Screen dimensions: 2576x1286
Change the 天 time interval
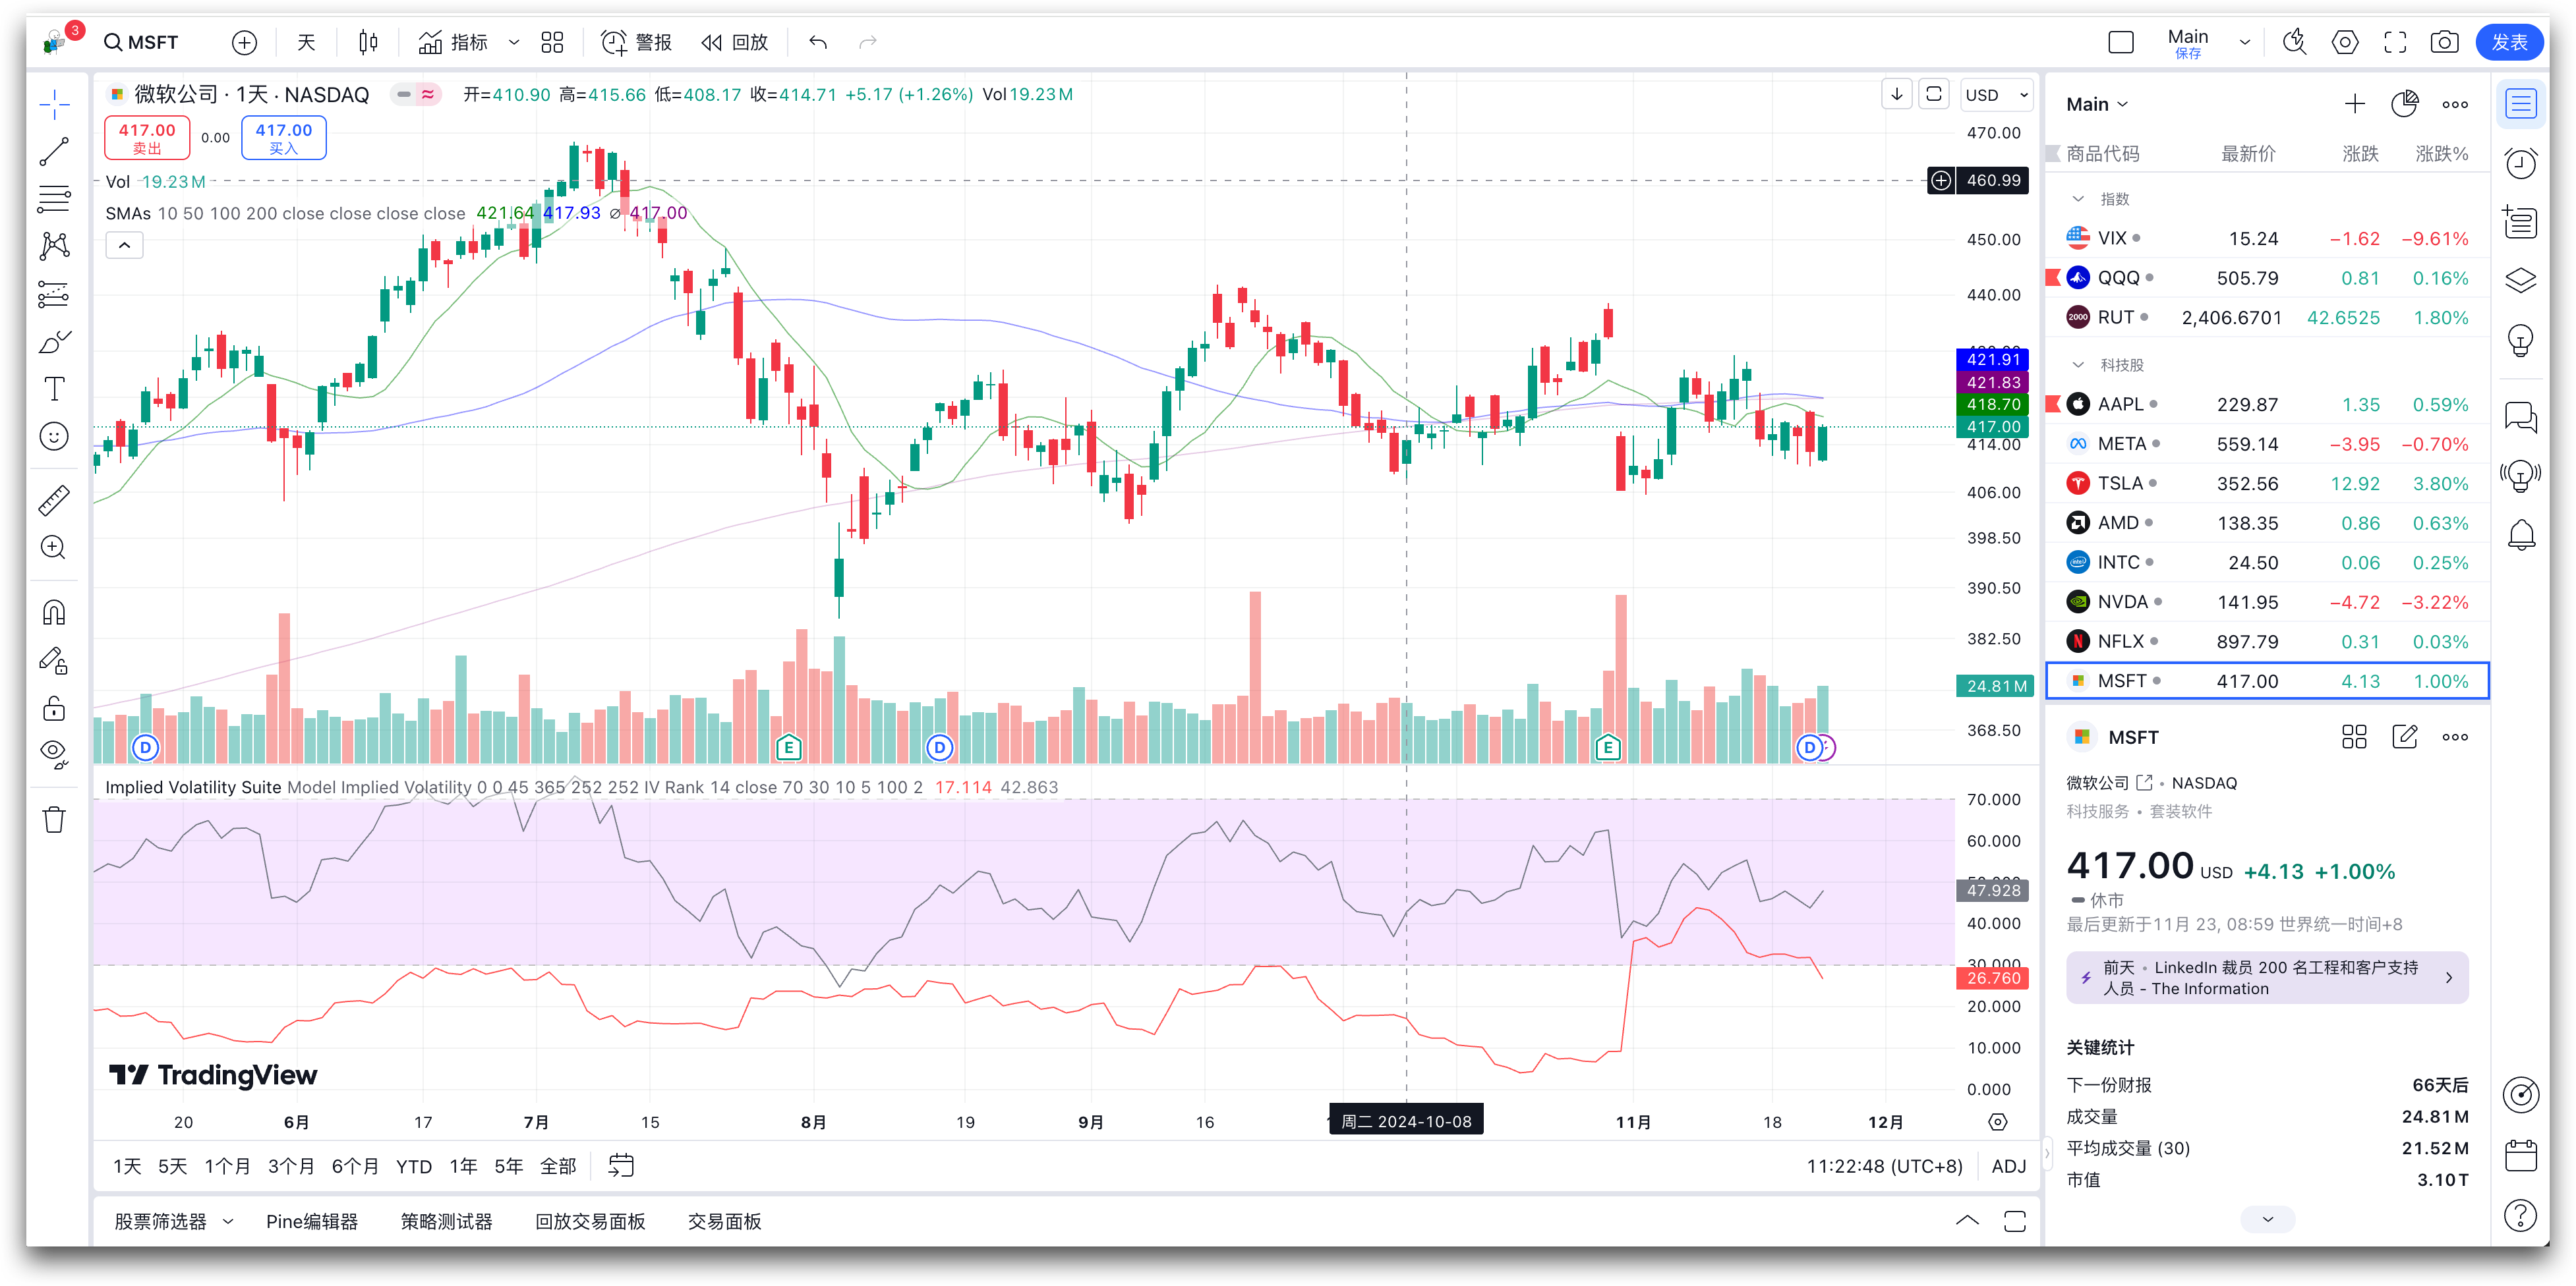306,42
